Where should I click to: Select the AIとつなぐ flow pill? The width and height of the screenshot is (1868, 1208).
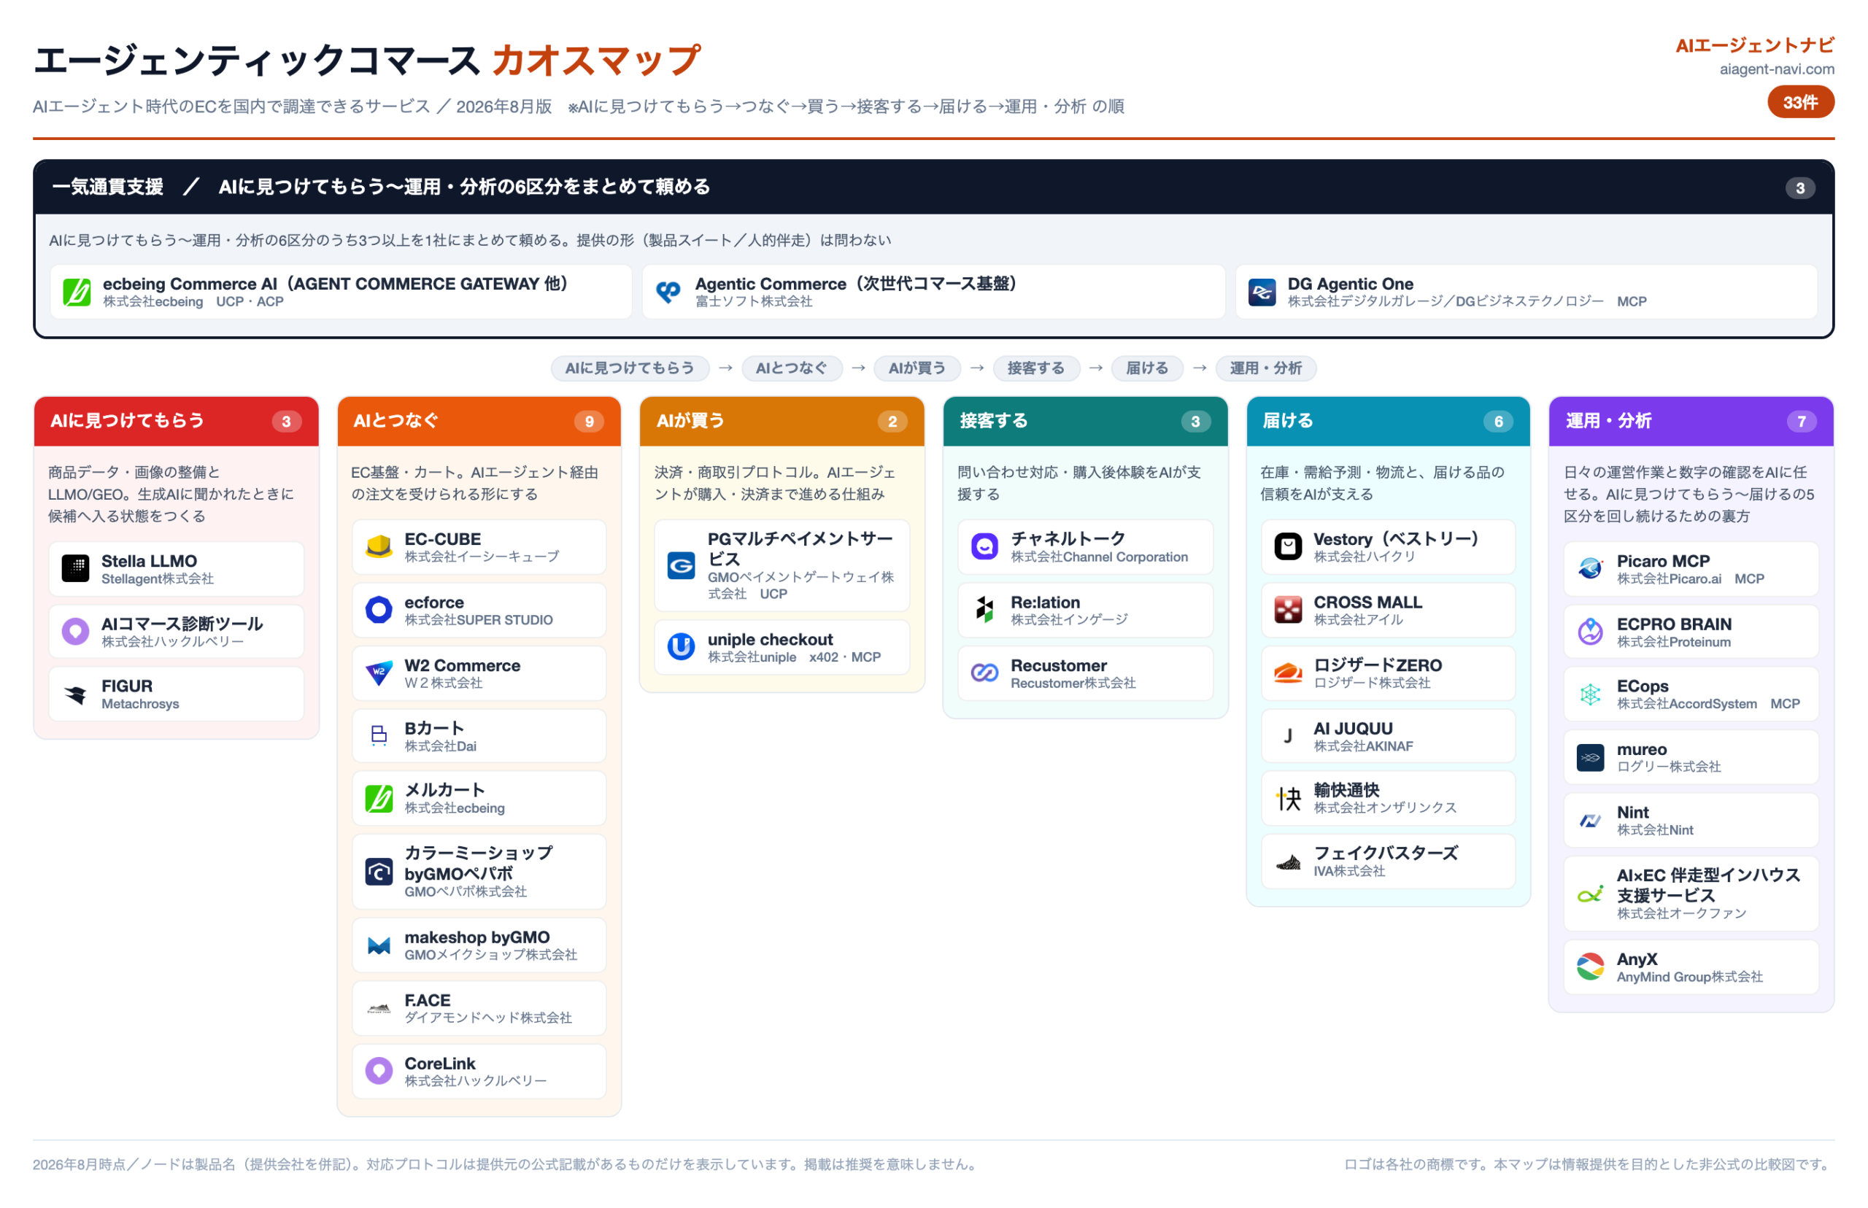click(792, 368)
